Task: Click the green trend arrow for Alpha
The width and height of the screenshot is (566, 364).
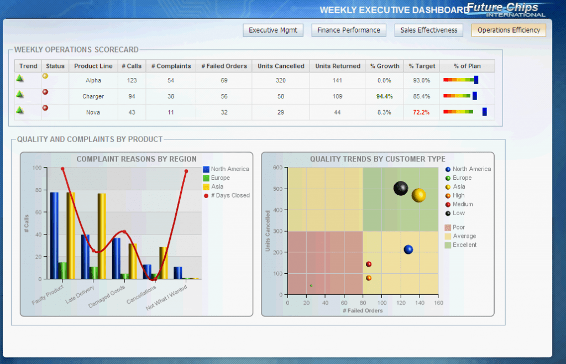Action: tap(20, 78)
